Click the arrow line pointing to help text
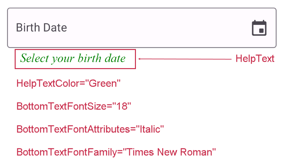This screenshot has width=283, height=163. [x=185, y=59]
